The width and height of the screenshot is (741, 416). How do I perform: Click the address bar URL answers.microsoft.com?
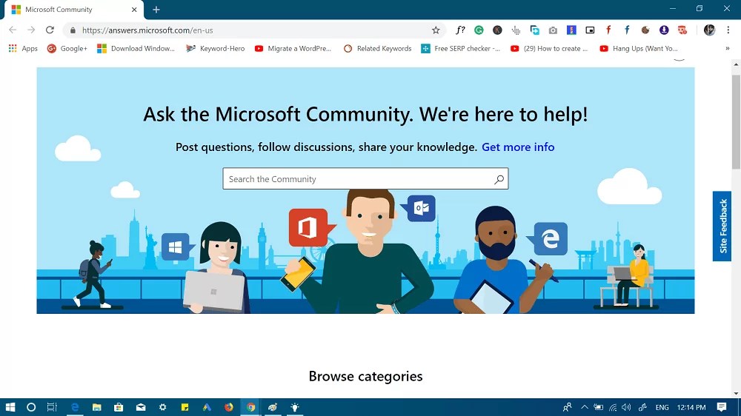click(147, 30)
